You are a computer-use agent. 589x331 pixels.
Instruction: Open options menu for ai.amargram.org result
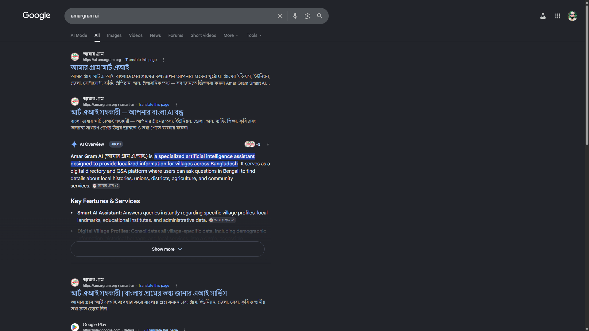click(x=163, y=60)
